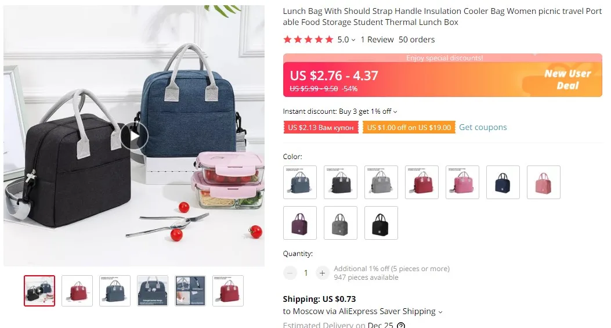611x328 pixels.
Task: Select the light pink tote color option
Action: pos(544,182)
